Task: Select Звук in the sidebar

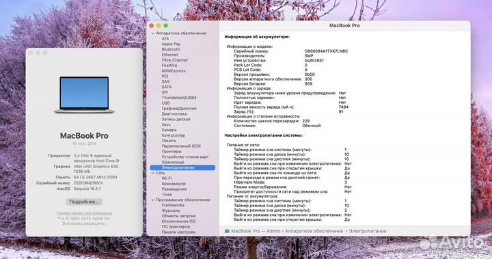Action: point(166,124)
